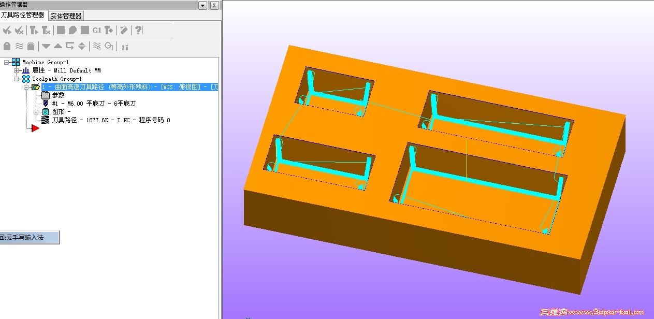Click operation 1 folder icon with checkmark
This screenshot has width=654, height=319.
coord(36,87)
